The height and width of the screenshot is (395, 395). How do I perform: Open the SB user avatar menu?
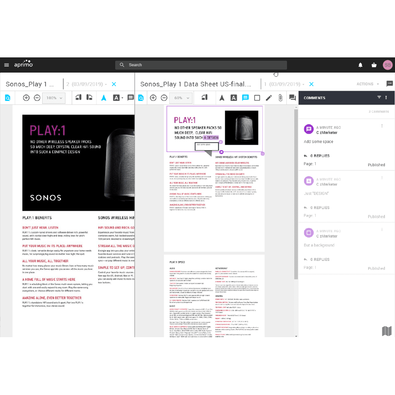pyautogui.click(x=387, y=65)
